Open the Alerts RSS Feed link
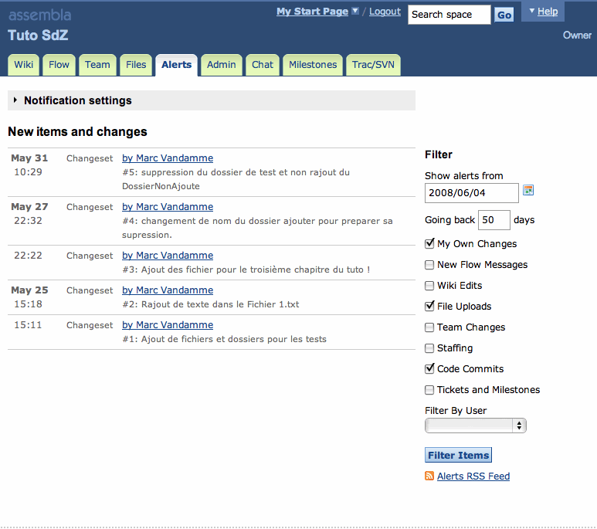The image size is (597, 529). [473, 476]
